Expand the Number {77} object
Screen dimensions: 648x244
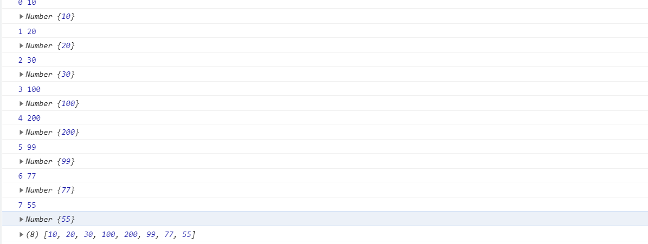click(x=22, y=190)
